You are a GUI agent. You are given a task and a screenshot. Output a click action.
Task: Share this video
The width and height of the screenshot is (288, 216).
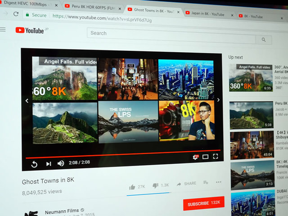tap(186, 184)
